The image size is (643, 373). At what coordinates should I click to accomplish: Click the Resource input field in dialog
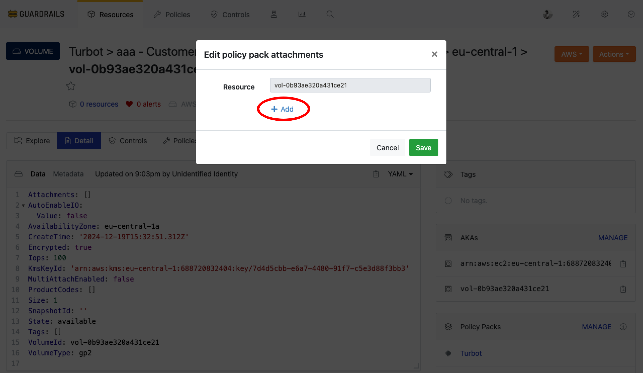tap(350, 85)
